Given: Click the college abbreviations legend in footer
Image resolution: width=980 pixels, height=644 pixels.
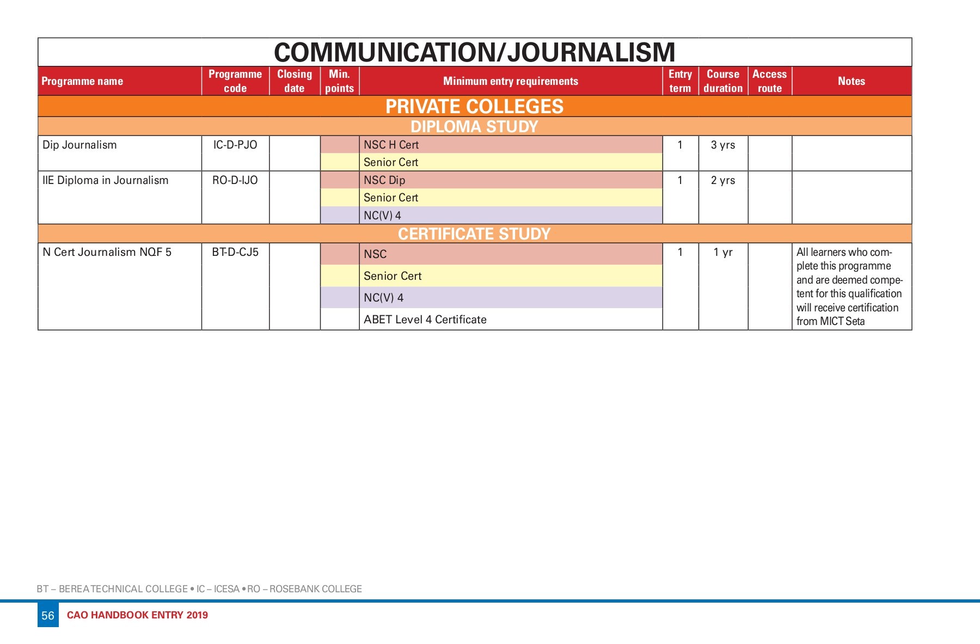Looking at the screenshot, I should (199, 589).
